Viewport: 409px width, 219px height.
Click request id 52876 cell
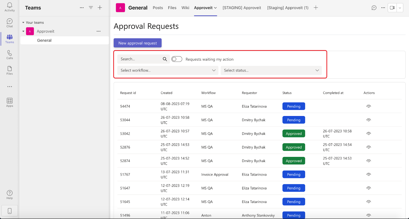pos(125,147)
